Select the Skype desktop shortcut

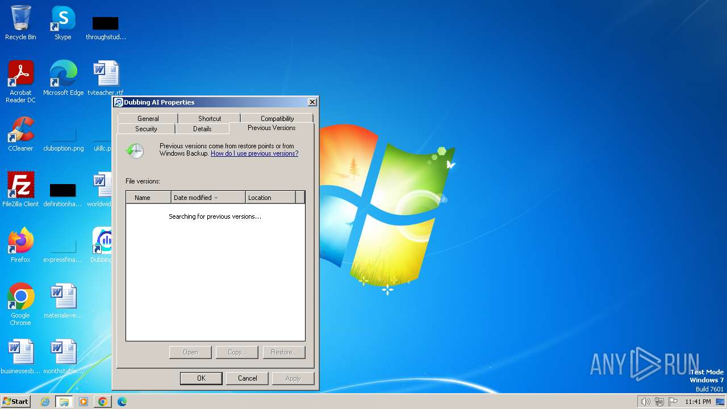tap(62, 23)
